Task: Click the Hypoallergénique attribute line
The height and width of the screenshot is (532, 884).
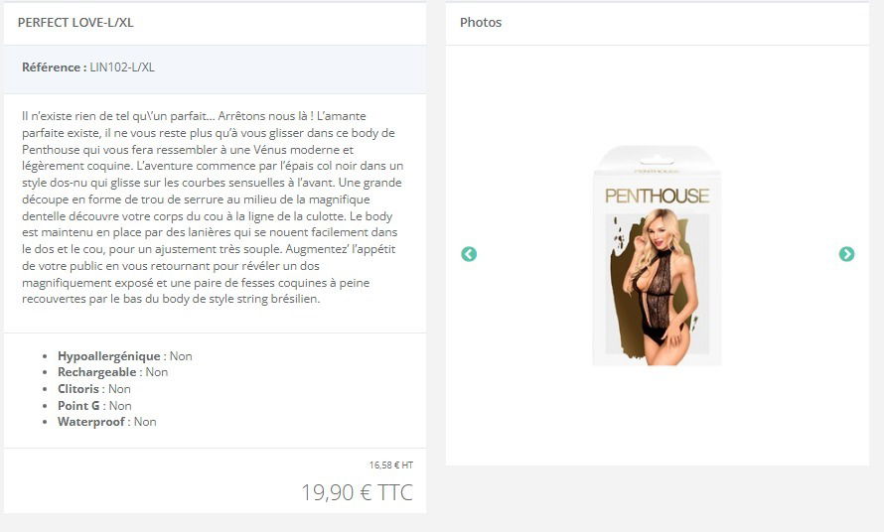Action: [x=124, y=356]
